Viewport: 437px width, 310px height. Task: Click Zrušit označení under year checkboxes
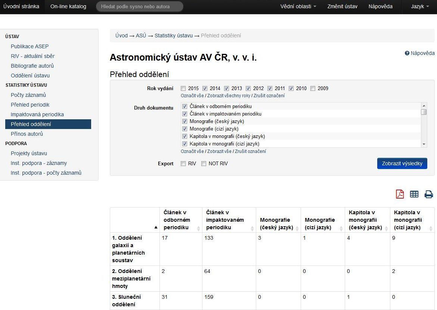point(269,96)
